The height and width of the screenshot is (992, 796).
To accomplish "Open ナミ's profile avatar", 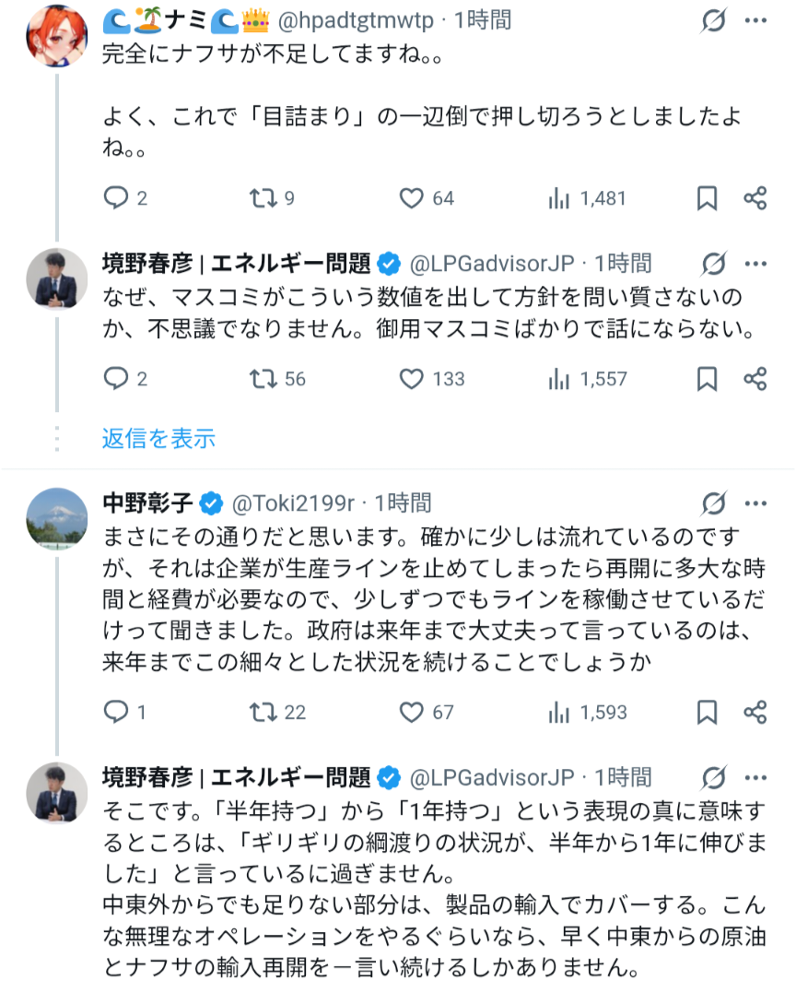I will click(x=57, y=36).
